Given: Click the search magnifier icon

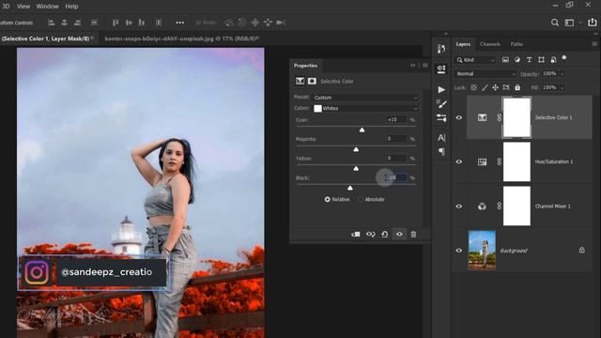Looking at the screenshot, I should click(555, 23).
